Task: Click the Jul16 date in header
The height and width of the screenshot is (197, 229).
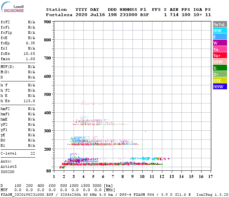Action: coord(97,15)
